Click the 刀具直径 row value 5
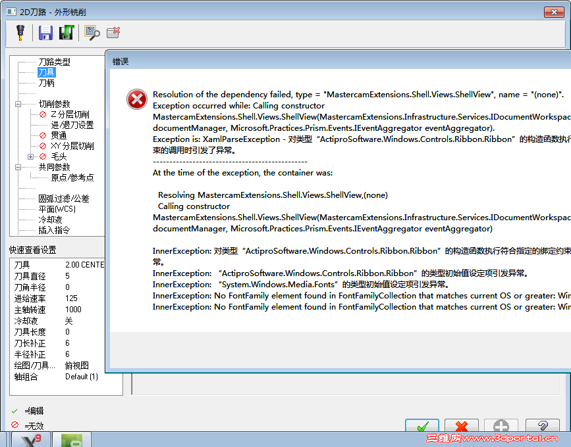The image size is (571, 447). coord(67,276)
